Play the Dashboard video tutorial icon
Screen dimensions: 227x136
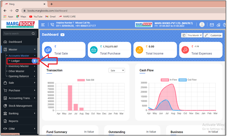[62, 34]
